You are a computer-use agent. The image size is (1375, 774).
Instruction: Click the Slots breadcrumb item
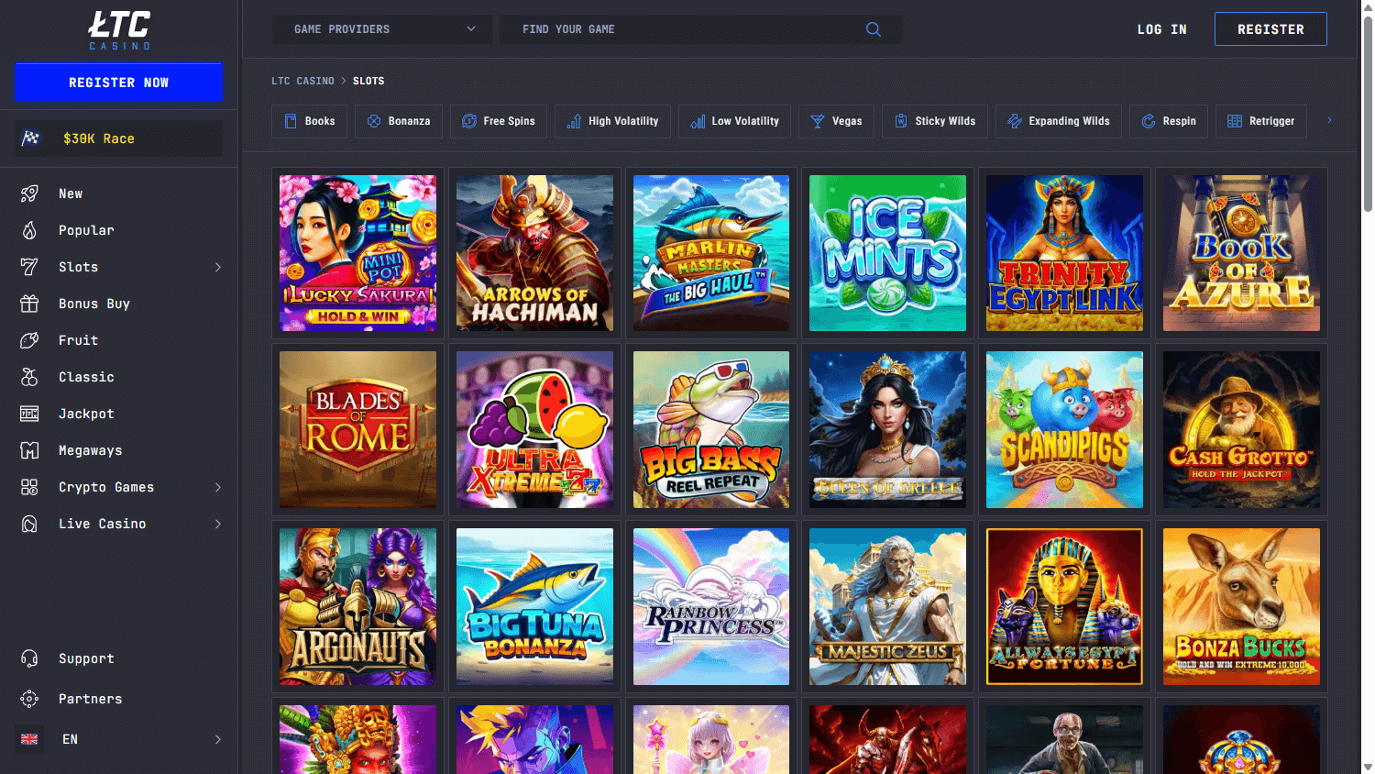pos(368,81)
